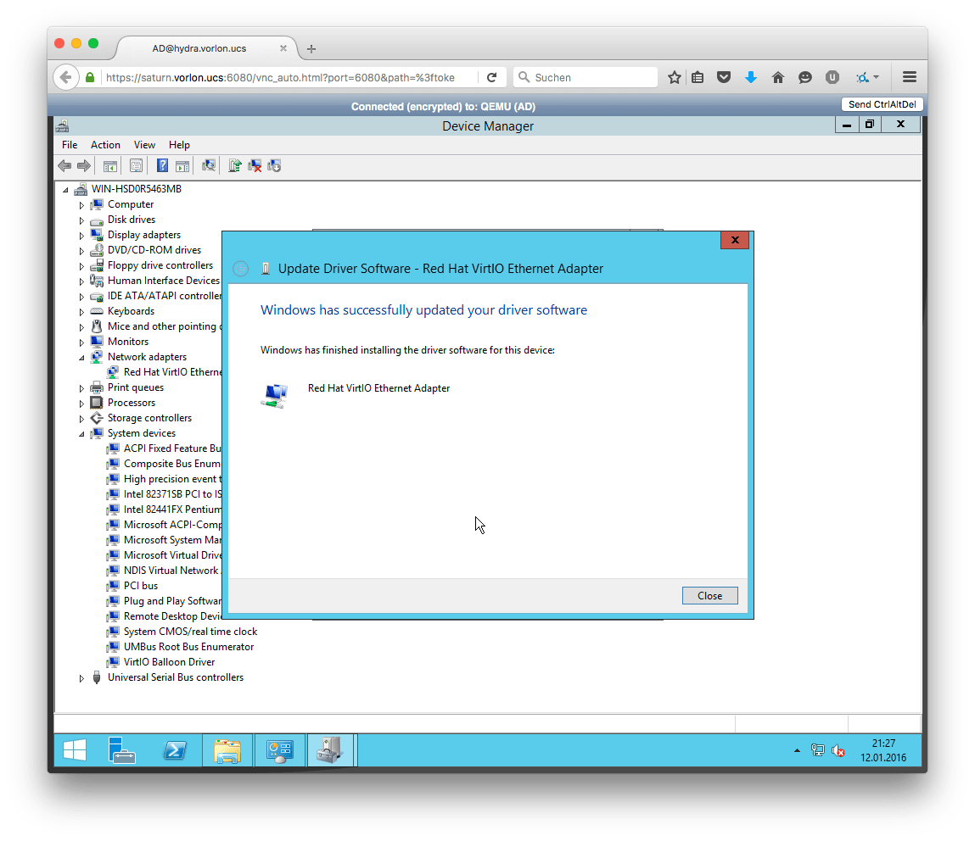The height and width of the screenshot is (841, 975).
Task: Select VirtIO Balloon Driver in device tree
Action: 169,662
